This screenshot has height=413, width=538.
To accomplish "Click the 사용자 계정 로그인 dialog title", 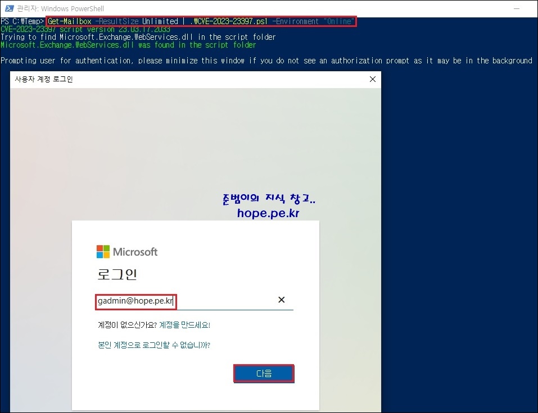I will click(44, 79).
